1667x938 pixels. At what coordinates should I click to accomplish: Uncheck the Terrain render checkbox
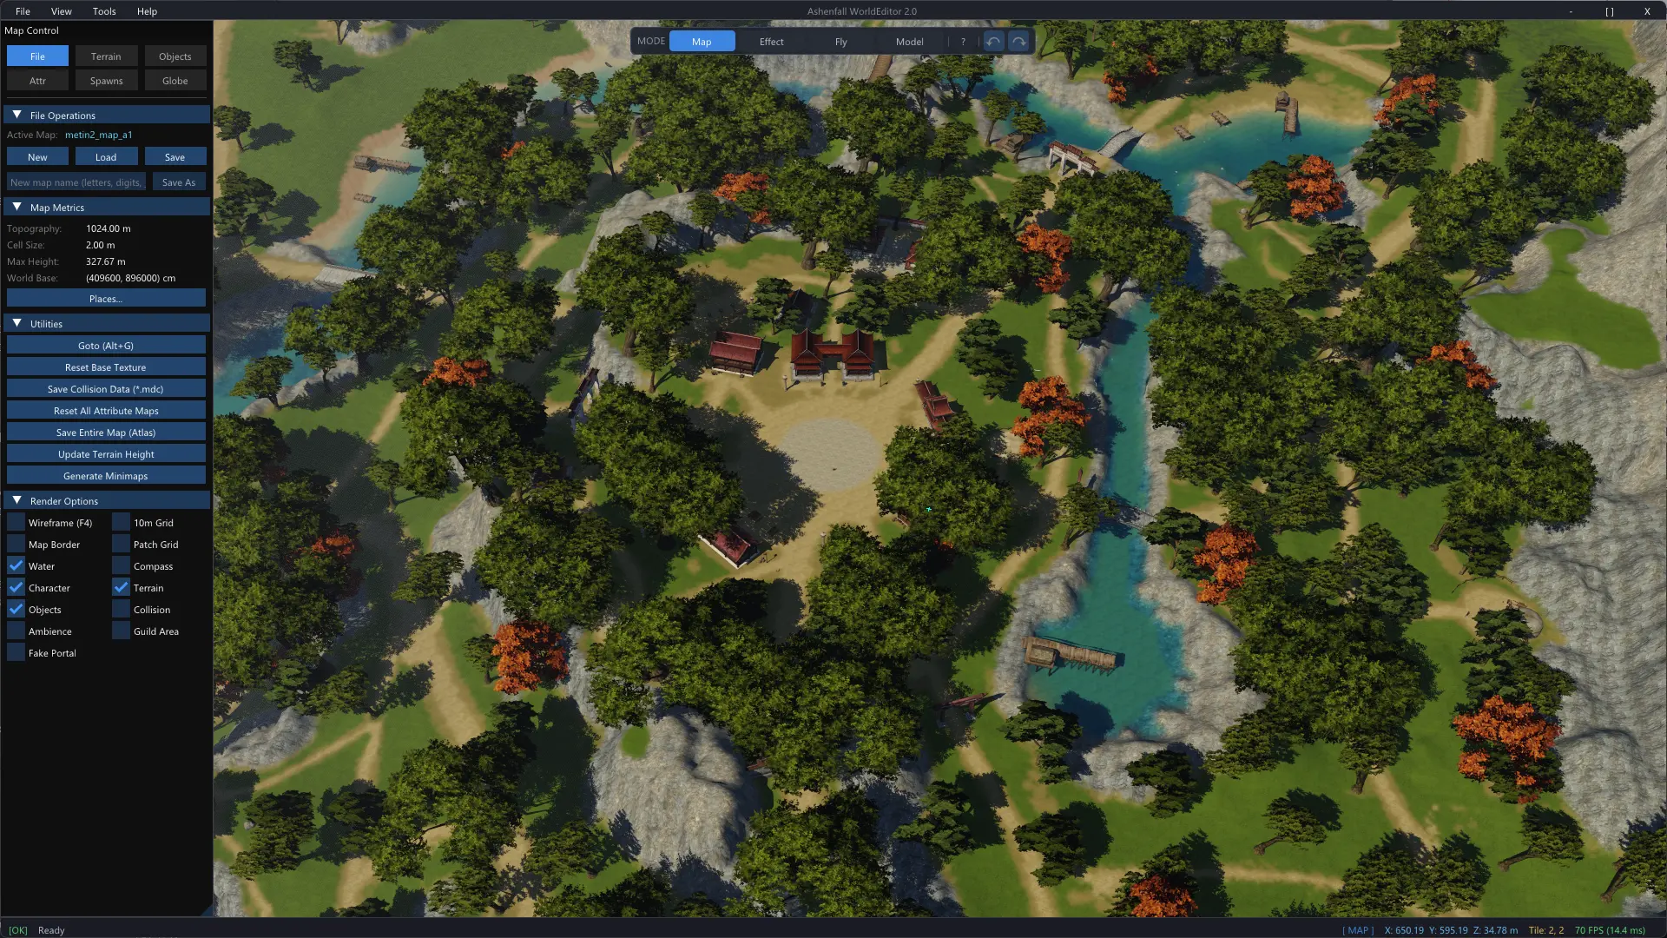click(x=121, y=587)
